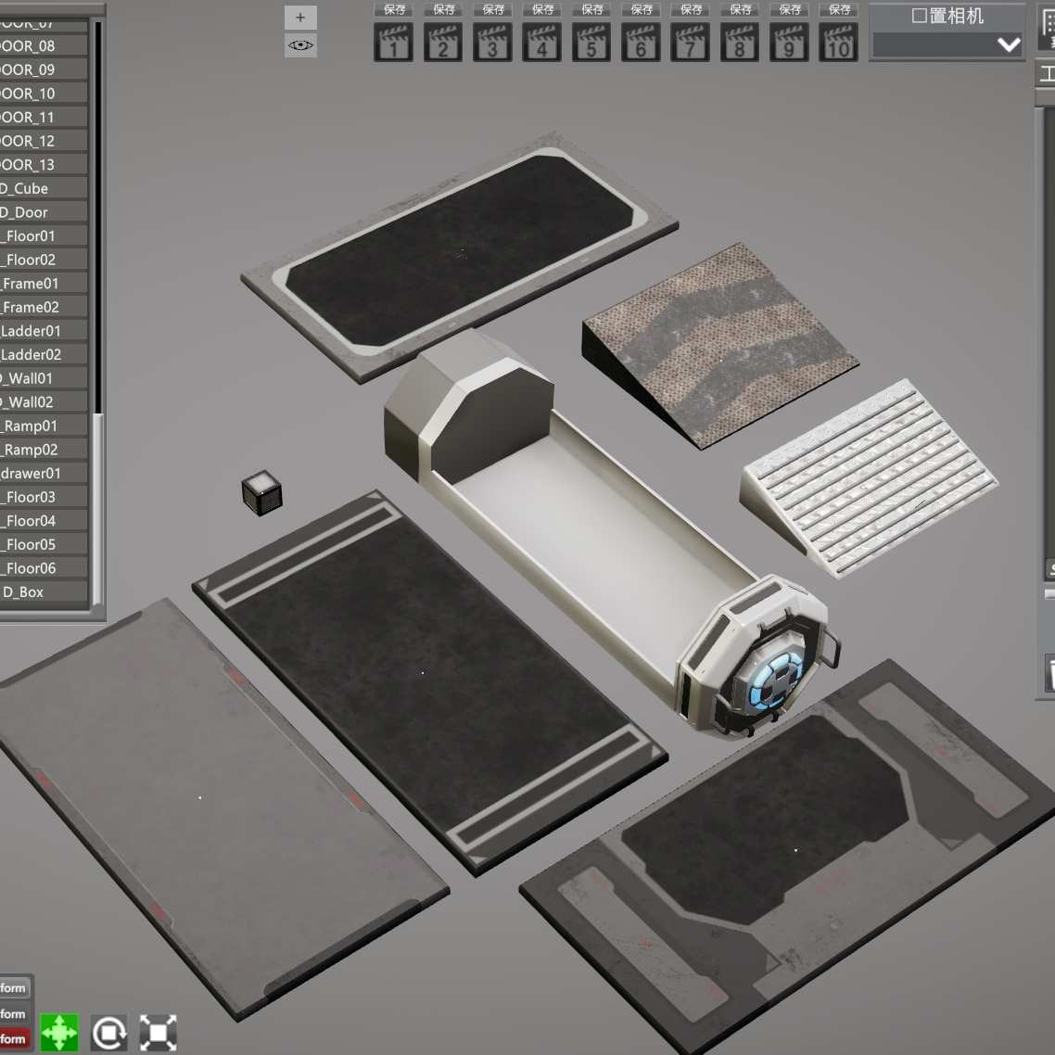The height and width of the screenshot is (1055, 1055).
Task: Click 保存 above clapperboard 1
Action: point(394,9)
